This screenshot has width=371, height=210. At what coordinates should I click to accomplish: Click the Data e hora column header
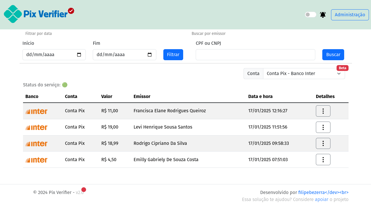[260, 96]
